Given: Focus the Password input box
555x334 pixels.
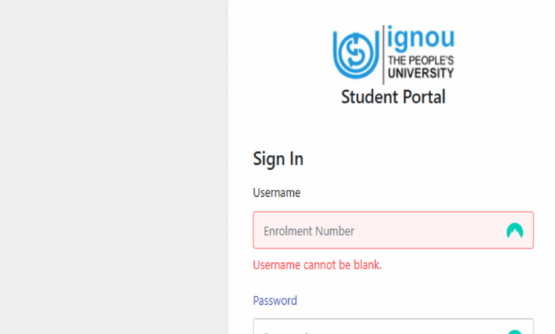Looking at the screenshot, I should click(x=393, y=326).
